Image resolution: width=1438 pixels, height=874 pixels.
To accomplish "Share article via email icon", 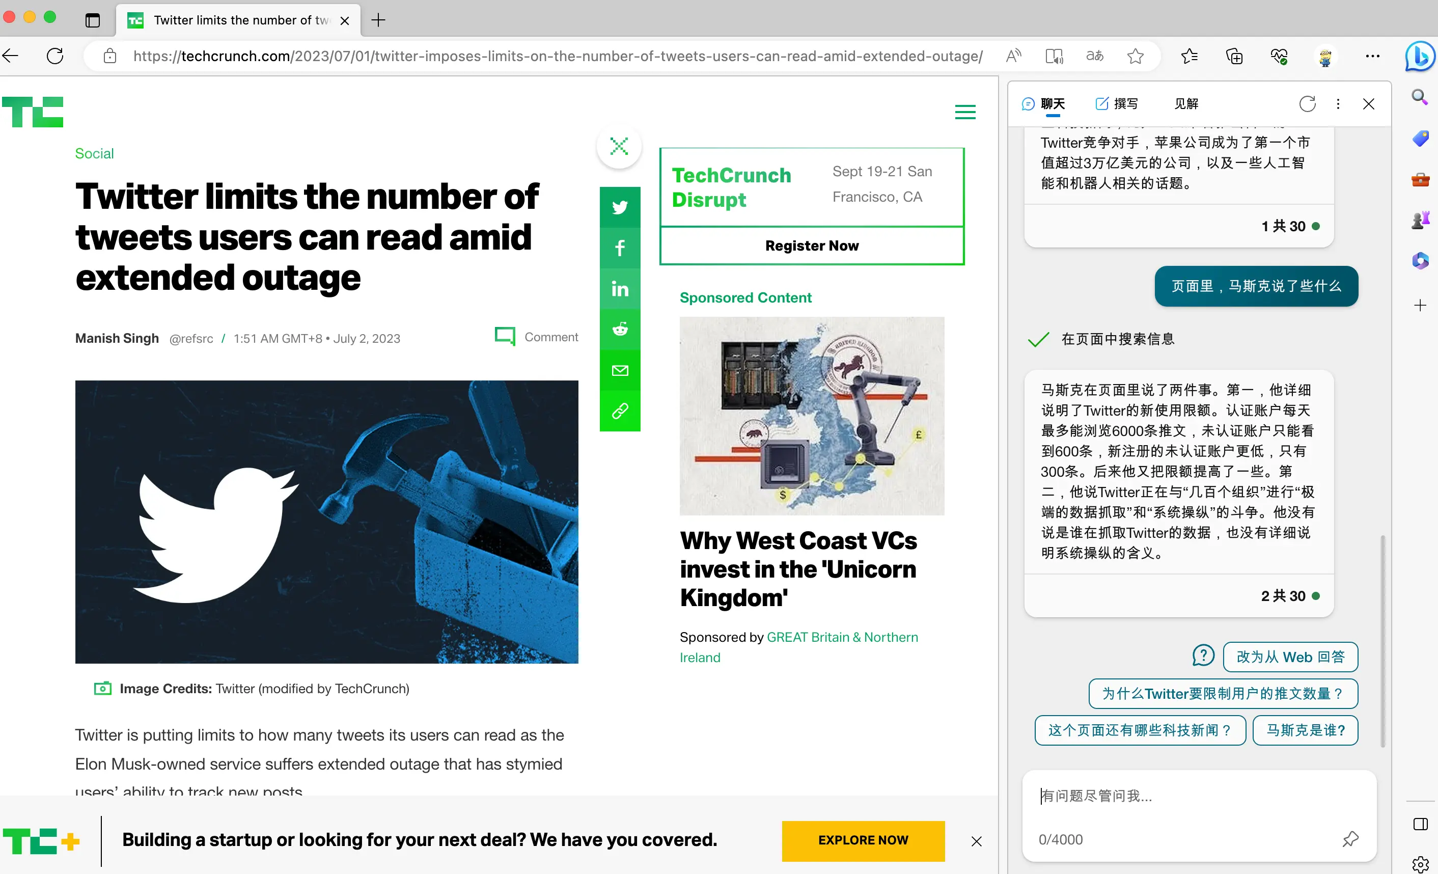I will (620, 370).
